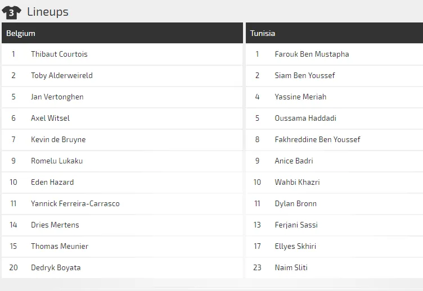Select Yassine Meriah in Tunisia lineup
423x291 pixels.
point(300,97)
